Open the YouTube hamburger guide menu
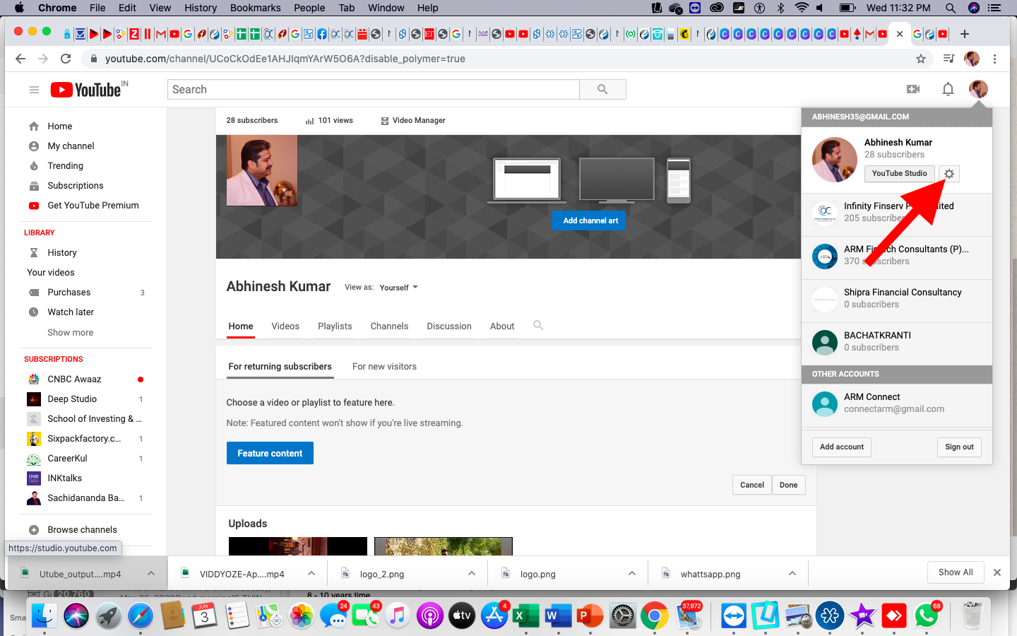1017x636 pixels. 34,90
